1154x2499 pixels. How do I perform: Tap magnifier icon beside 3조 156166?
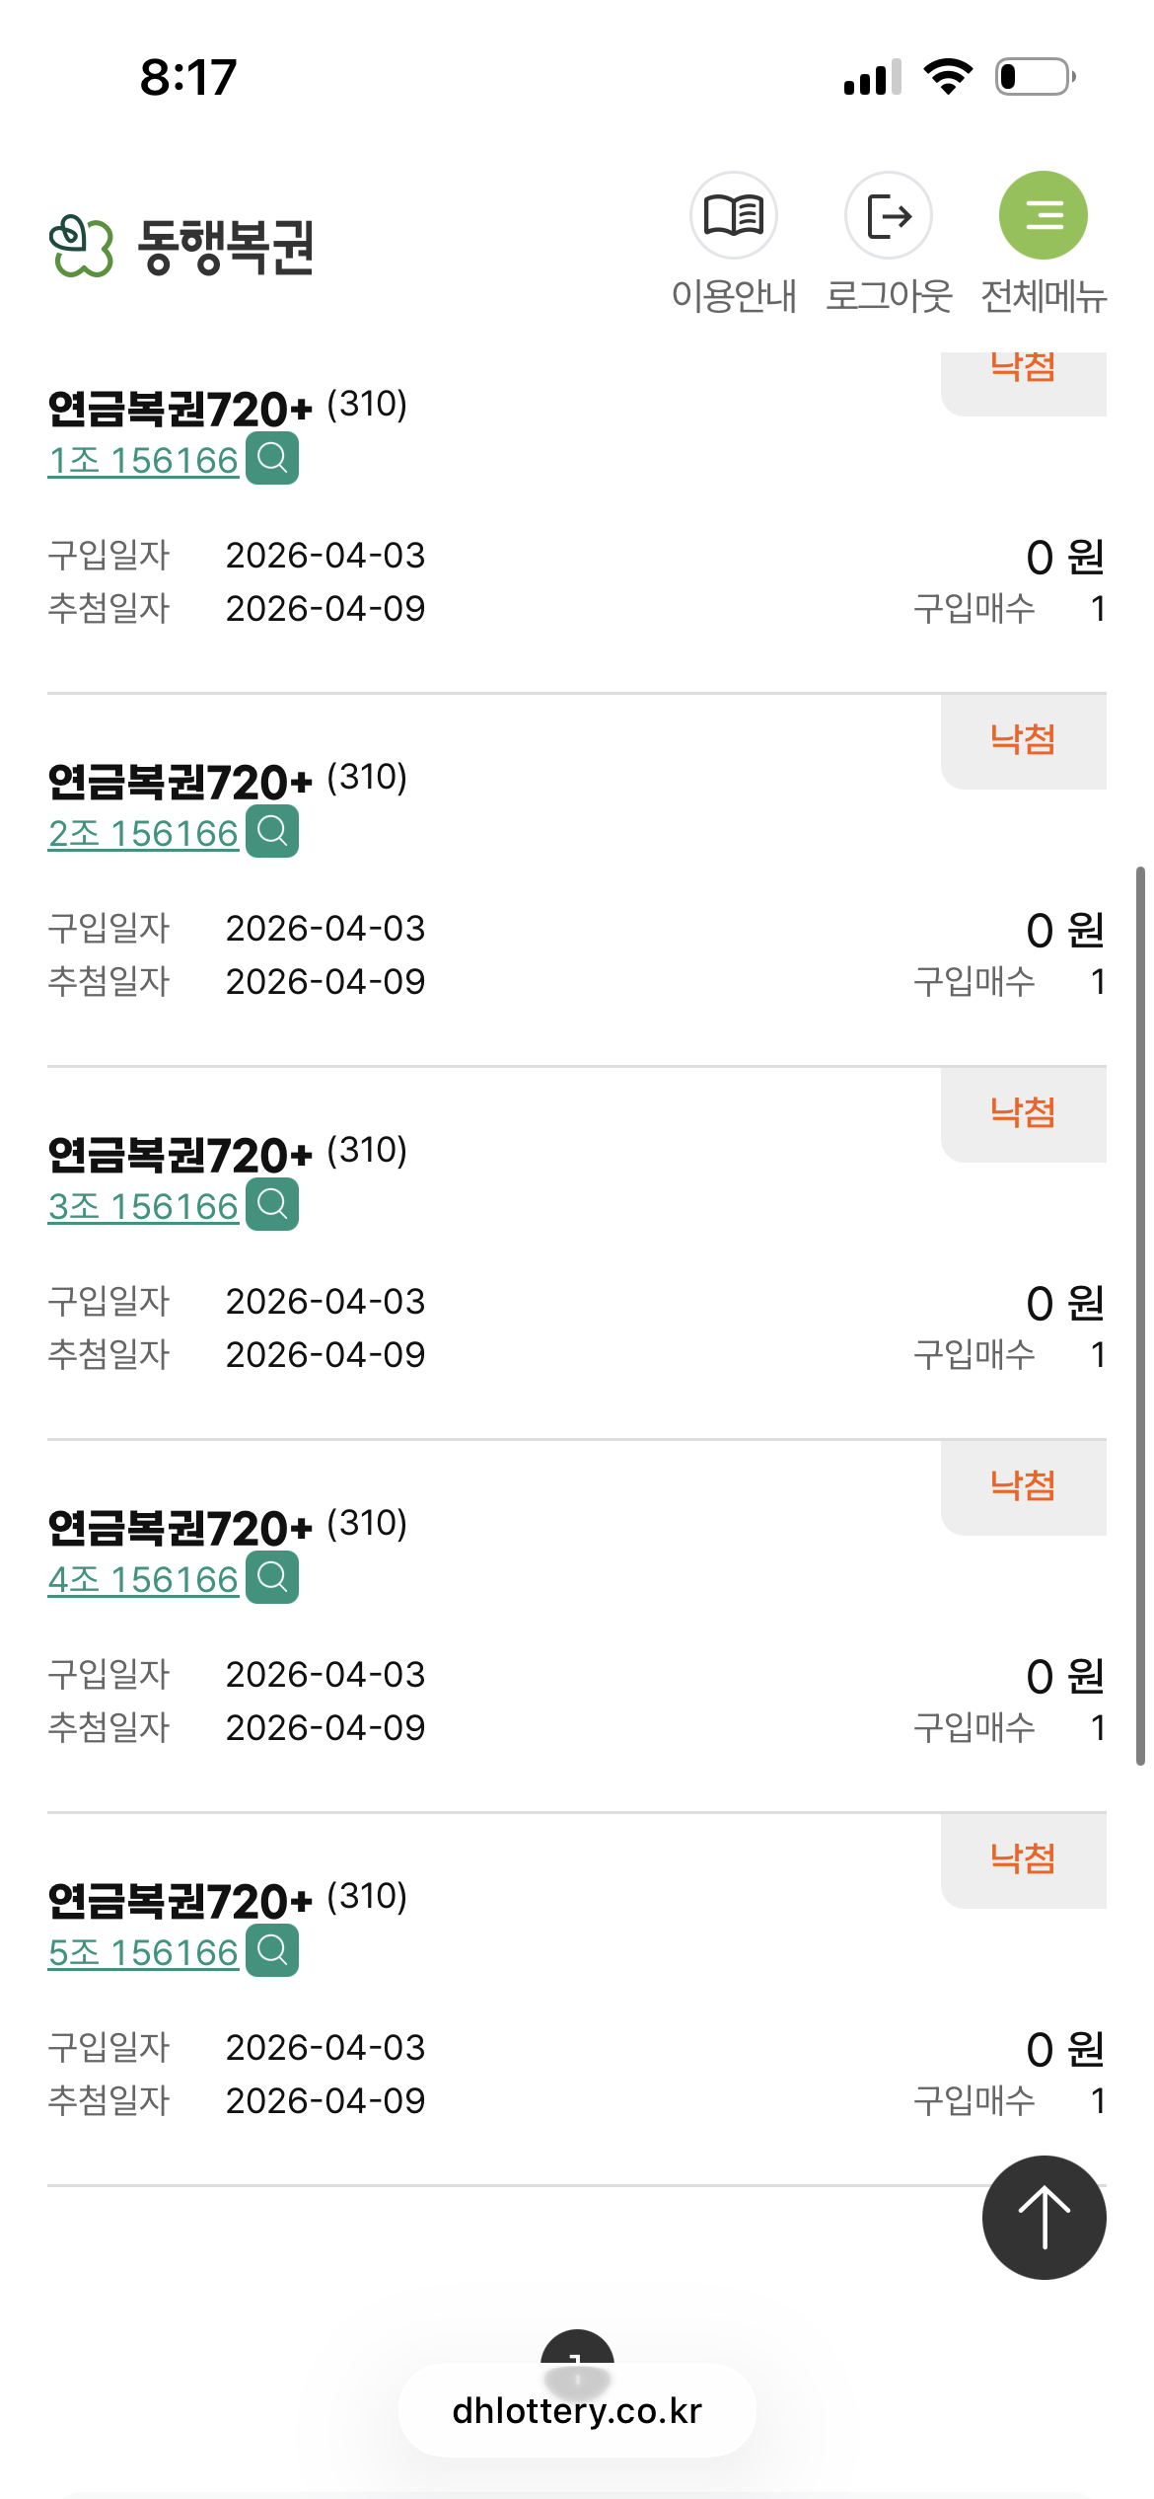coord(272,1205)
